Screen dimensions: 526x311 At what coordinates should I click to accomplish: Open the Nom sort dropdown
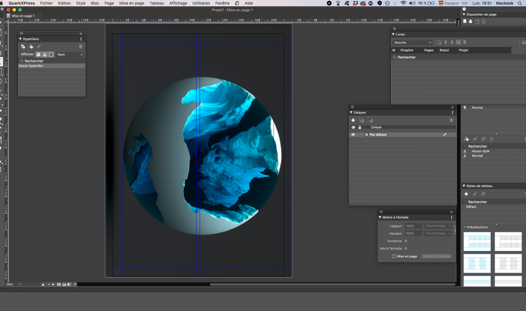coord(70,54)
